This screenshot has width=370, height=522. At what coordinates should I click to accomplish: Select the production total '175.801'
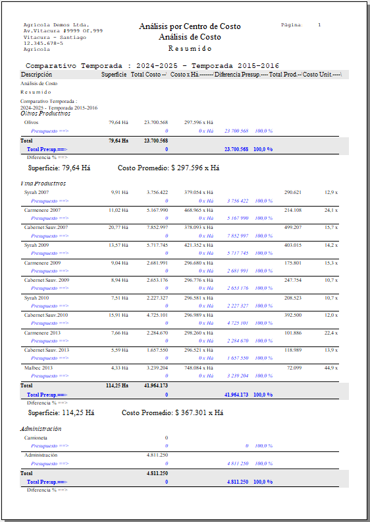[x=293, y=263]
